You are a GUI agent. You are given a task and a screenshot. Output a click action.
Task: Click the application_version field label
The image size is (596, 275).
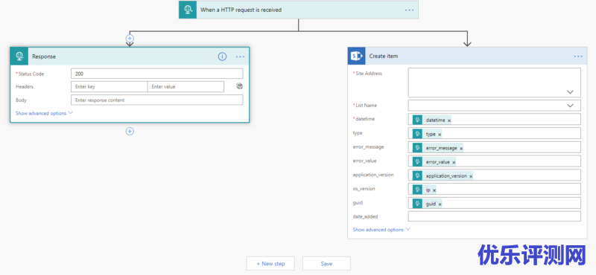point(373,175)
